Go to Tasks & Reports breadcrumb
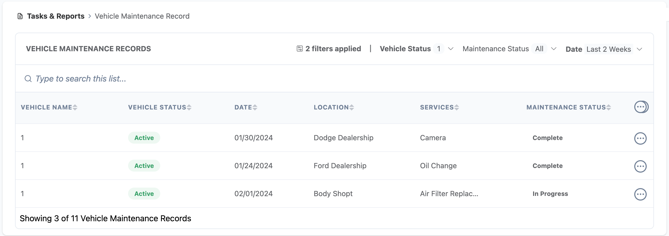 click(x=55, y=16)
